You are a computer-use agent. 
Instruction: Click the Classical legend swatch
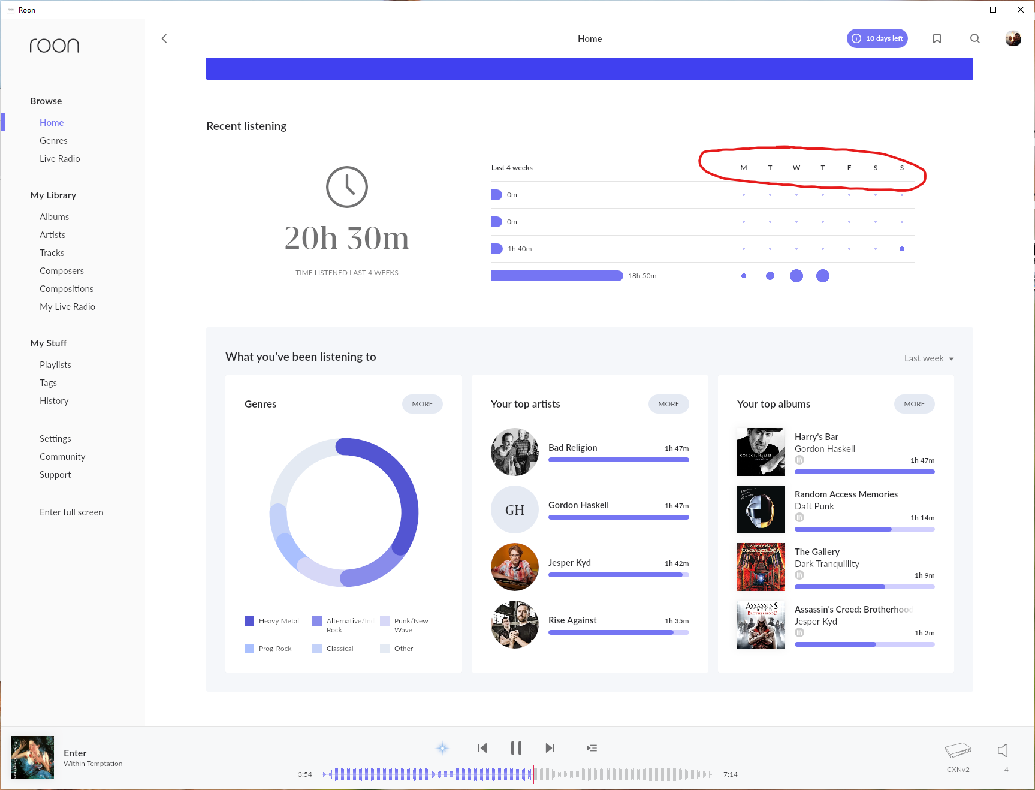317,649
